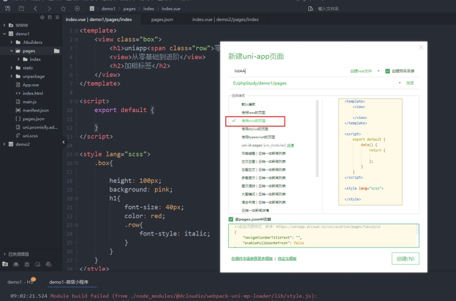Click the bug debug icon in bottom bar
The height and width of the screenshot is (301, 456).
point(27,264)
